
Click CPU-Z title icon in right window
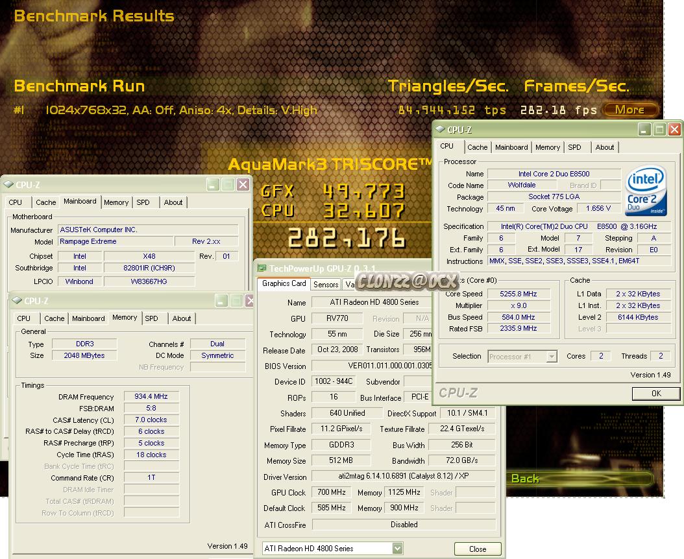coord(441,129)
